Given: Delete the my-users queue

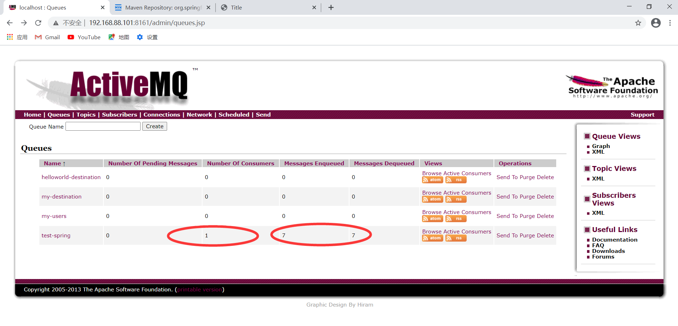Looking at the screenshot, I should (x=545, y=216).
